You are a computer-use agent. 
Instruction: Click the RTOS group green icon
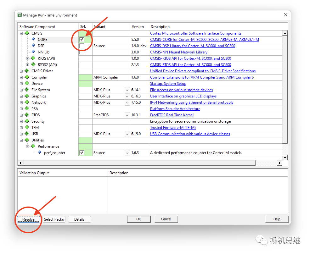tap(27, 115)
